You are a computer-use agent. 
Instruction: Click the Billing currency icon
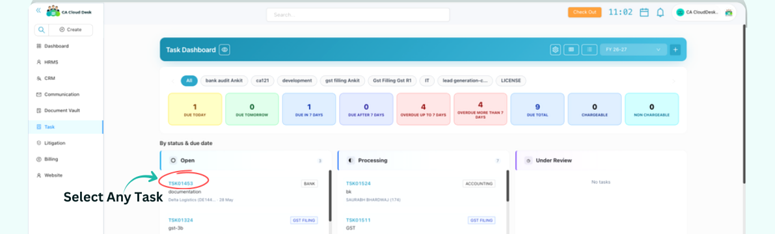pyautogui.click(x=38, y=159)
